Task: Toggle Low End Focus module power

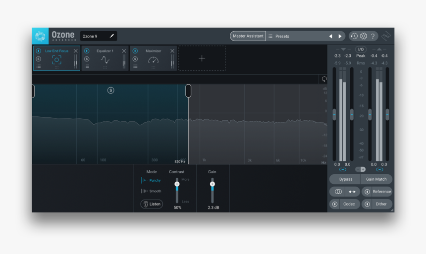Action: pos(38,51)
